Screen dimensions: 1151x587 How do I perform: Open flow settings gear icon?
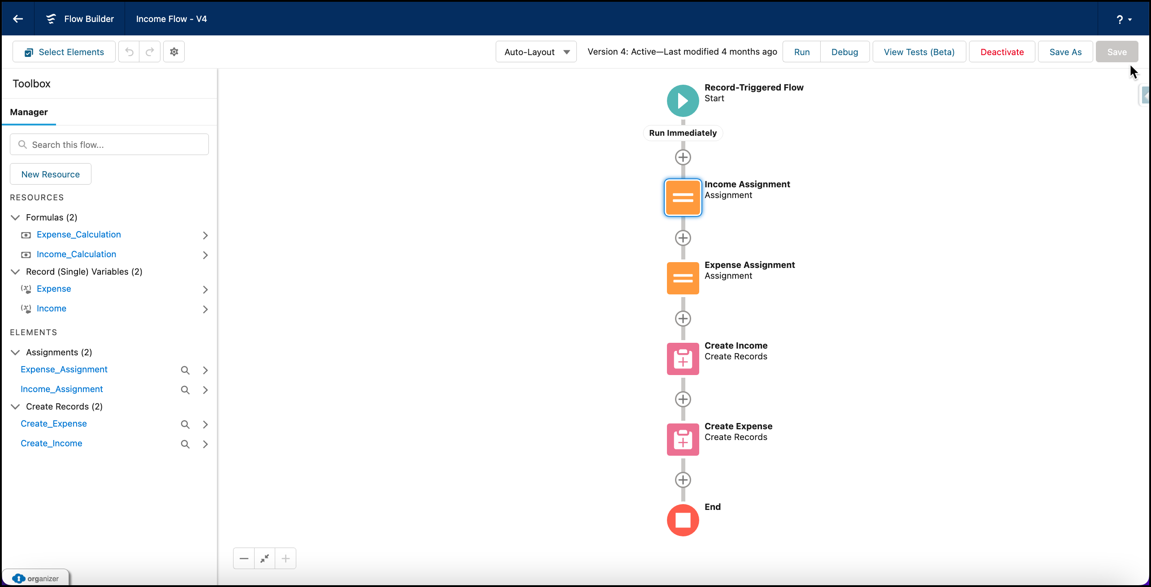pos(174,52)
